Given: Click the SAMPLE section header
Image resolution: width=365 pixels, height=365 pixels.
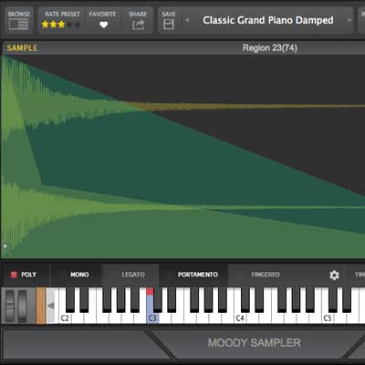Looking at the screenshot, I should [22, 47].
